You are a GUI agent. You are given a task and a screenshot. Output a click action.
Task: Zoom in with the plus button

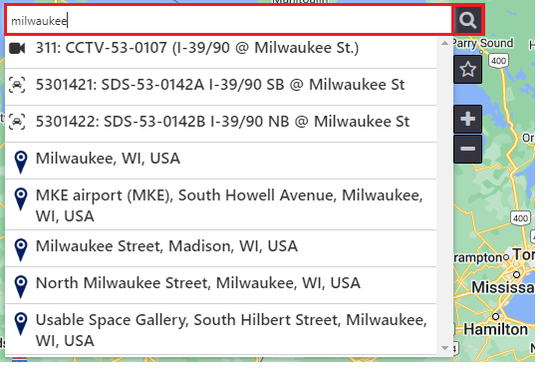click(467, 119)
